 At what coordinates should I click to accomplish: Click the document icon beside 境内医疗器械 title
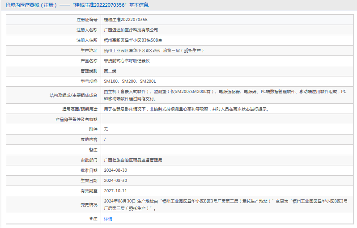[8, 5]
